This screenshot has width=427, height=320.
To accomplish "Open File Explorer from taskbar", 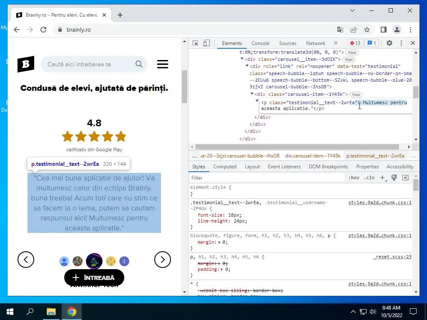I will point(51,312).
